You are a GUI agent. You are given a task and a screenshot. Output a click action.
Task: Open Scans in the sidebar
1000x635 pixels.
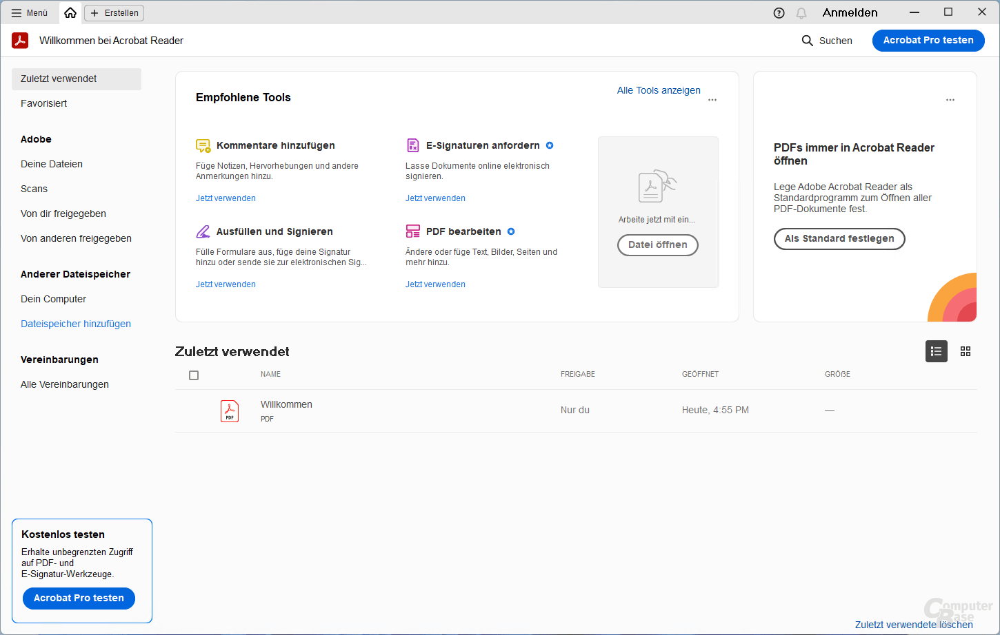point(34,189)
